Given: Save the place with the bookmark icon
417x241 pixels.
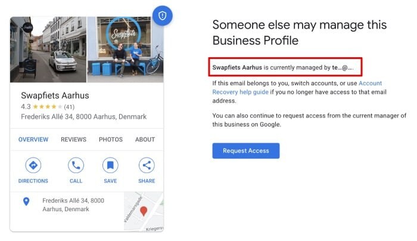Looking at the screenshot, I should click(110, 165).
